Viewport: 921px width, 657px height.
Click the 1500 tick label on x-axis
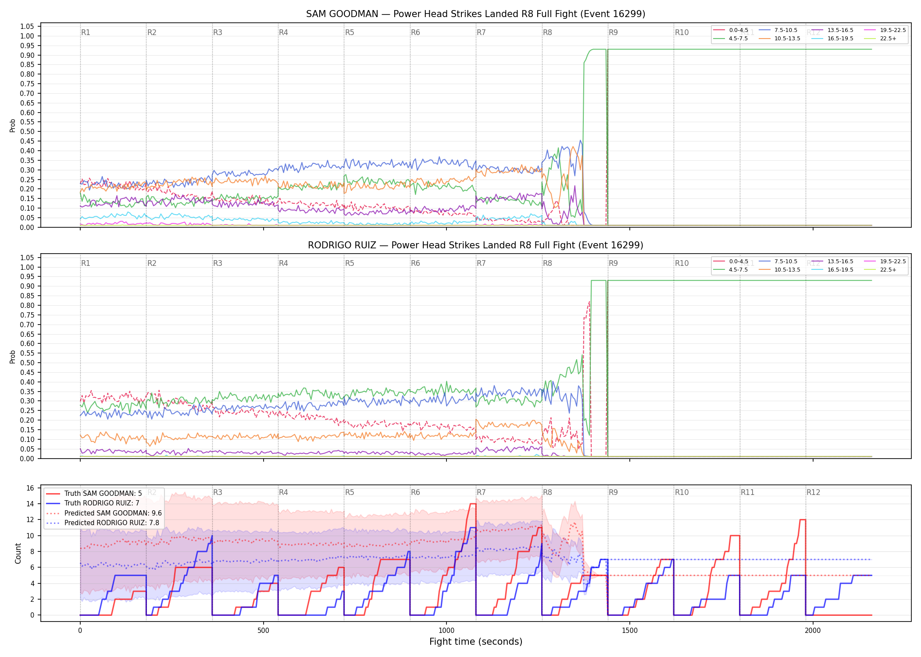coord(630,631)
